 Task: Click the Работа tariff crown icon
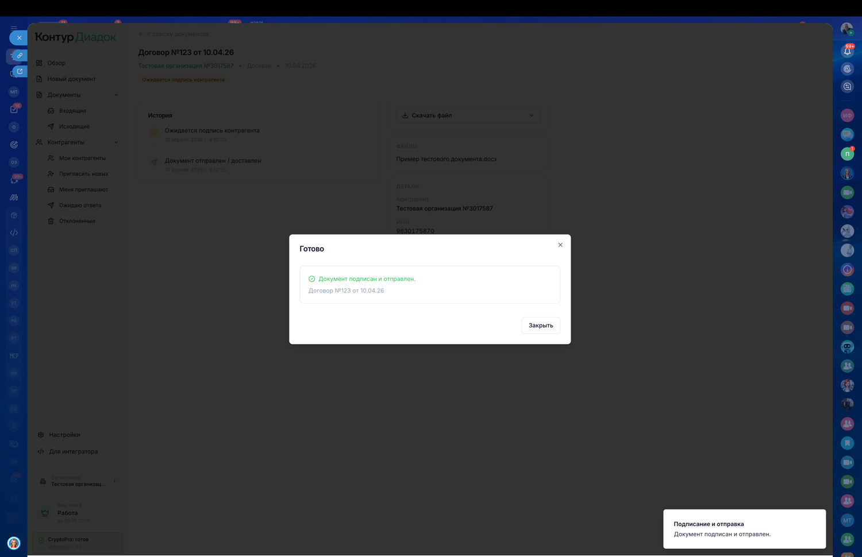click(x=45, y=513)
